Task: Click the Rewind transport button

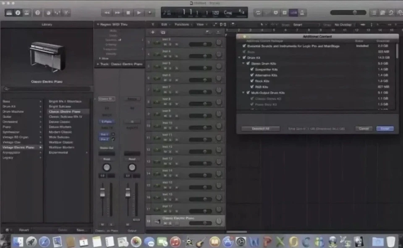Action: [107, 13]
